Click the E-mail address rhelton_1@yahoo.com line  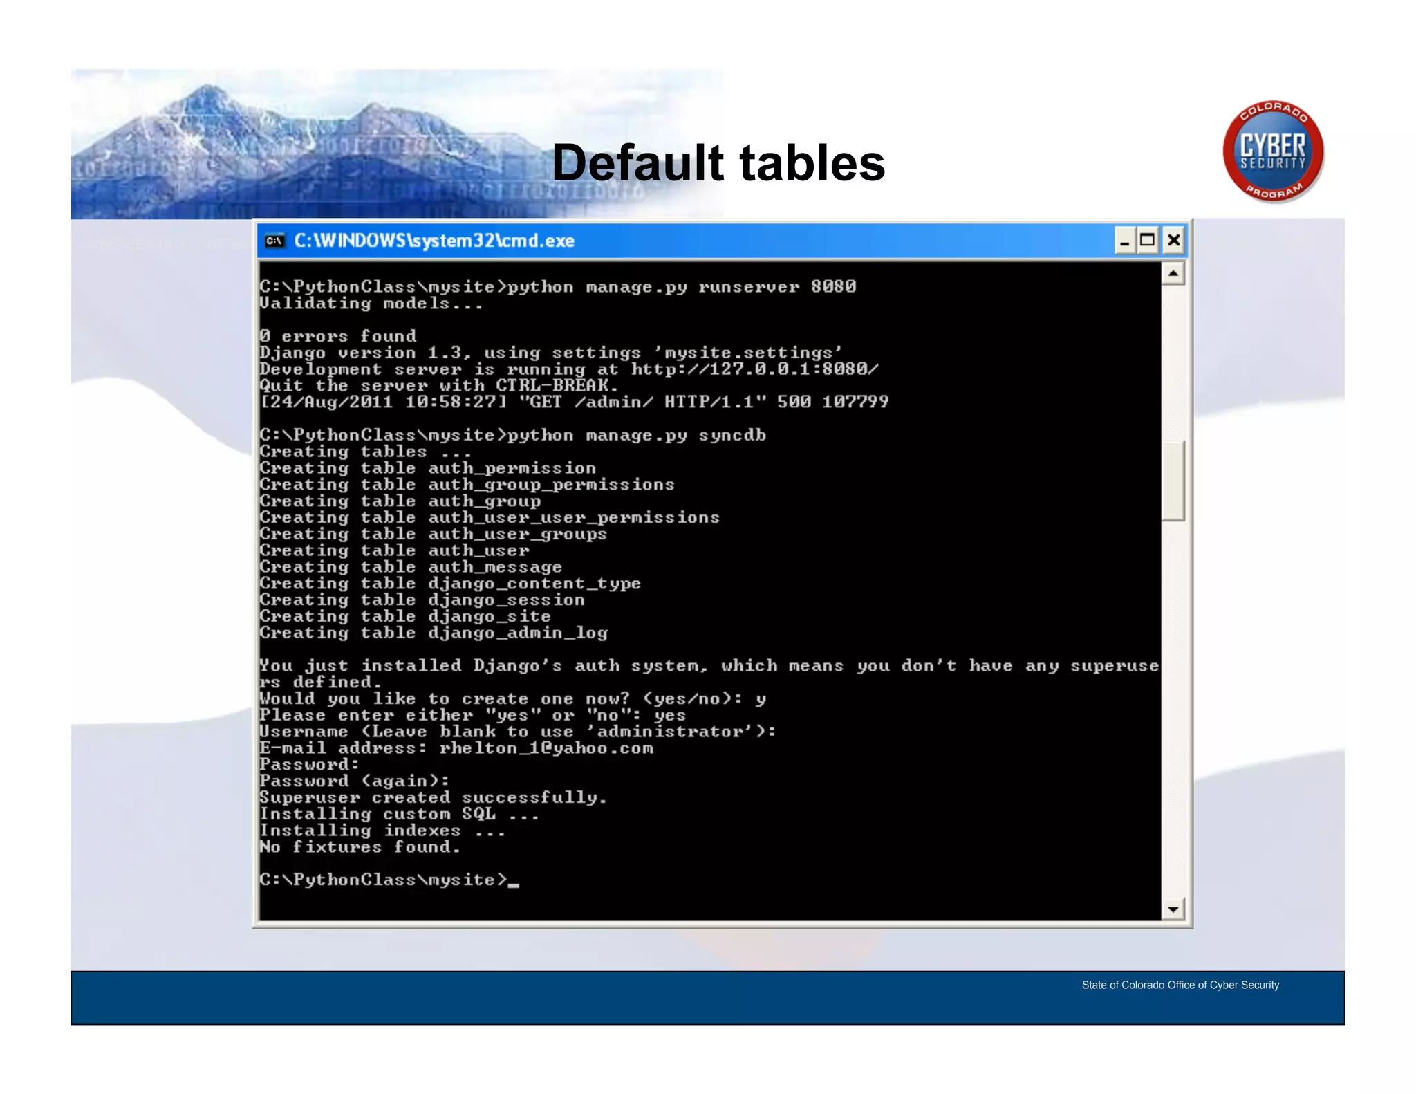(456, 749)
